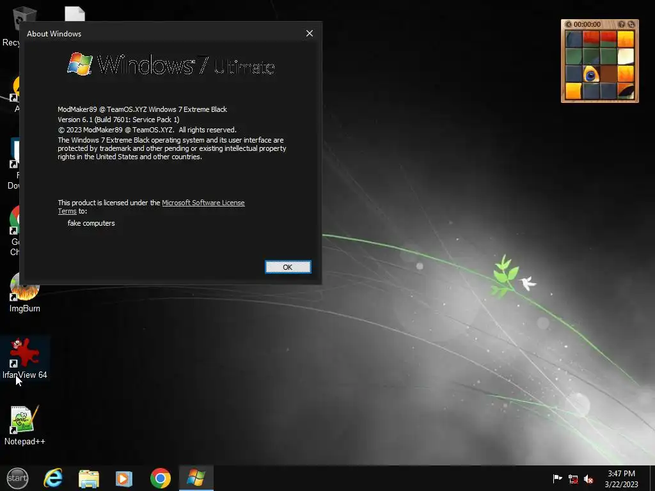Move the toucan eye puzzle tile
Viewport: 655px width, 491px height.
click(x=591, y=74)
